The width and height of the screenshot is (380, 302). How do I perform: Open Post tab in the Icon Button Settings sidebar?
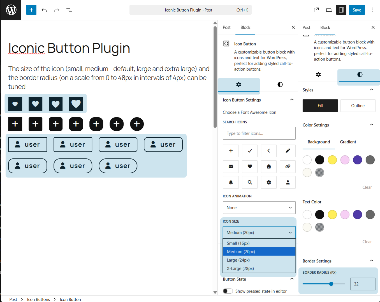tap(227, 27)
